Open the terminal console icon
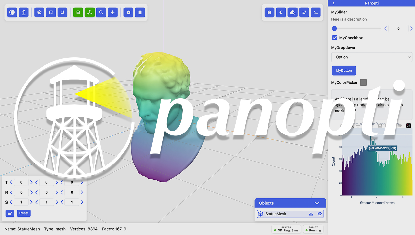Viewport: 415px width, 235px height. tap(316, 12)
